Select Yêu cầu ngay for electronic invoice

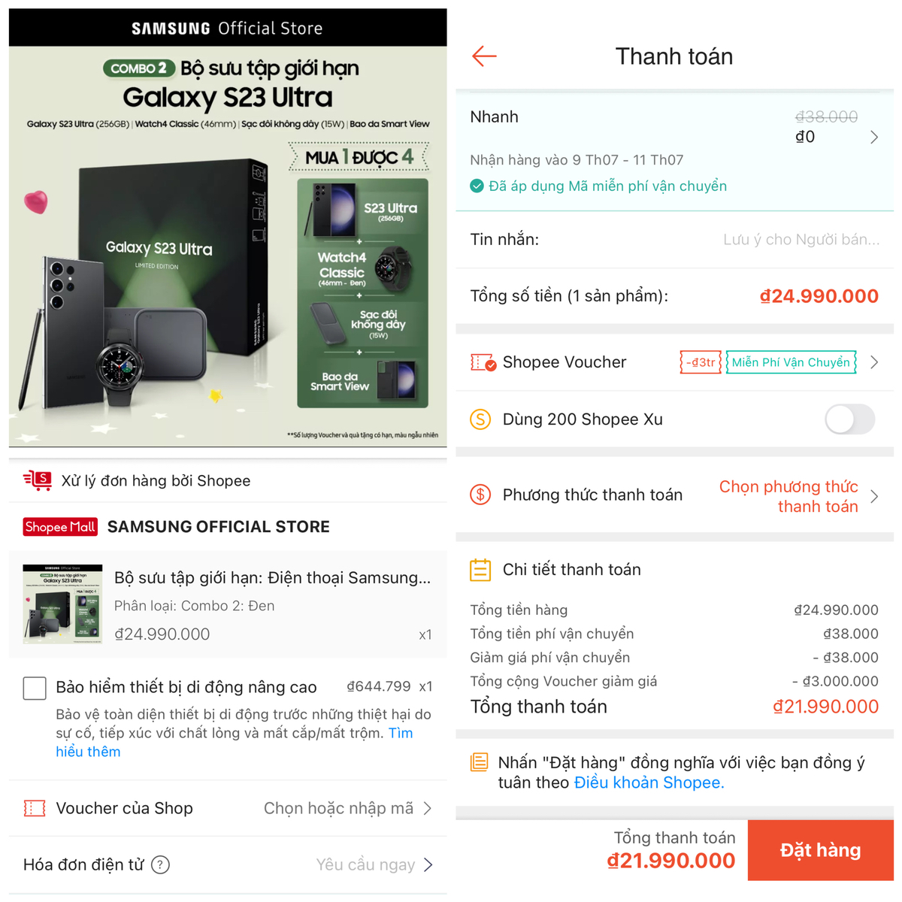point(374,865)
